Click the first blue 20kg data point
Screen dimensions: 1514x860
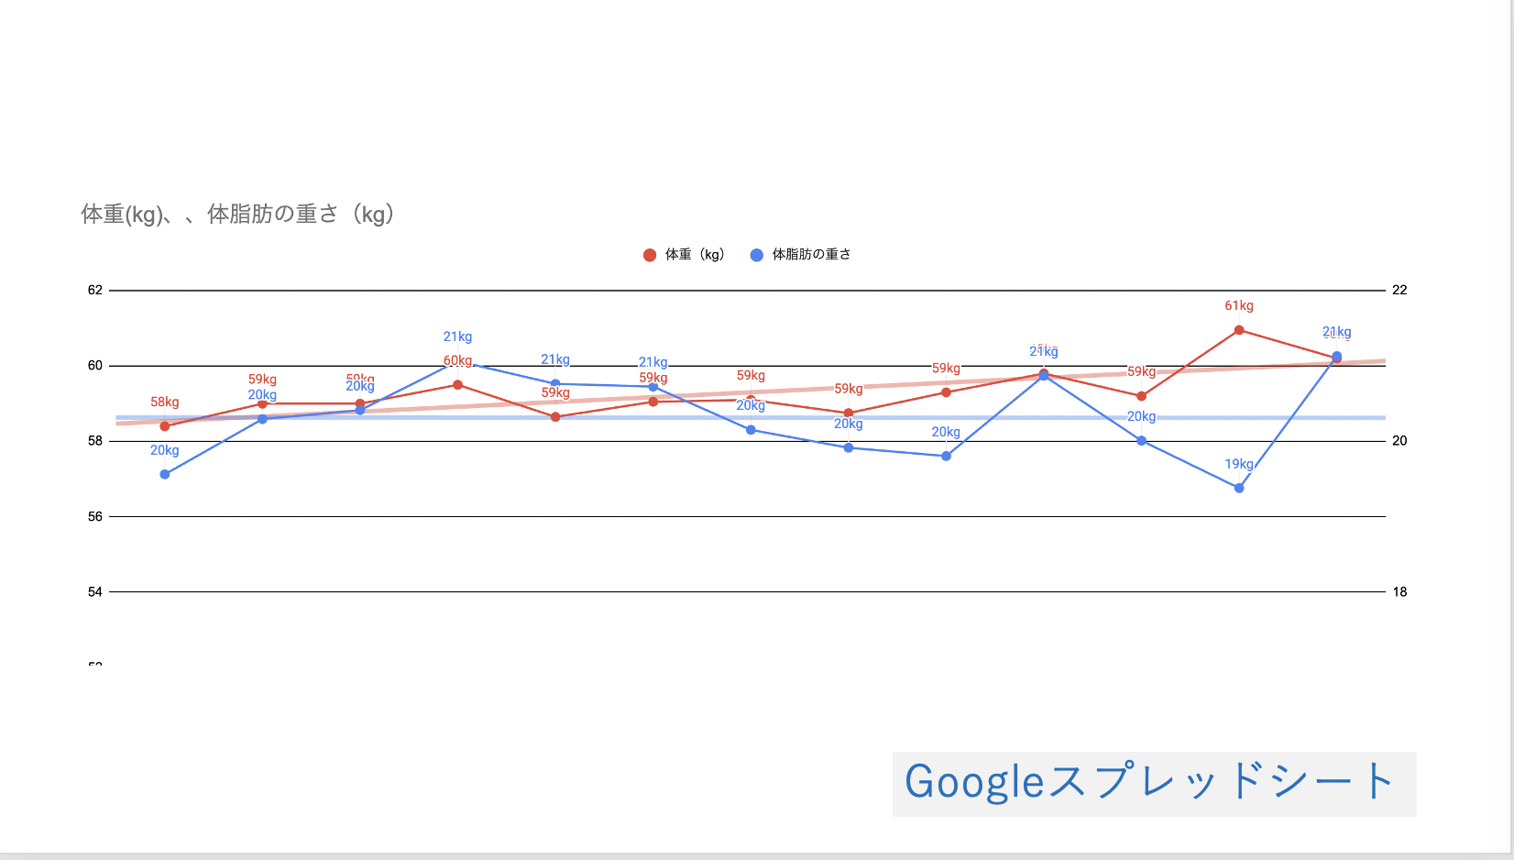coord(165,474)
